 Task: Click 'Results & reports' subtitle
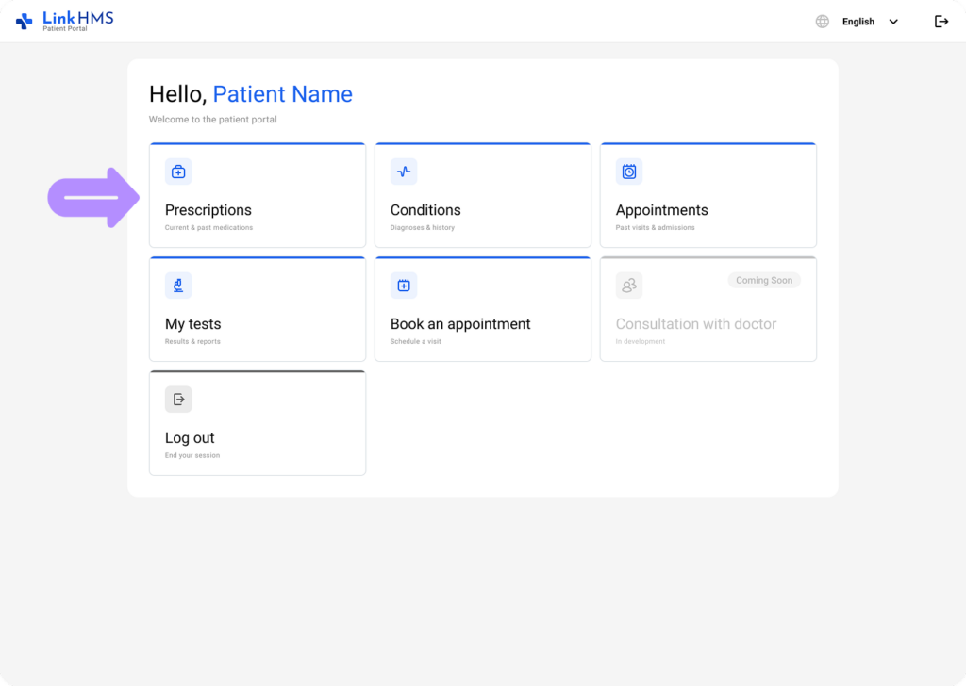(192, 341)
